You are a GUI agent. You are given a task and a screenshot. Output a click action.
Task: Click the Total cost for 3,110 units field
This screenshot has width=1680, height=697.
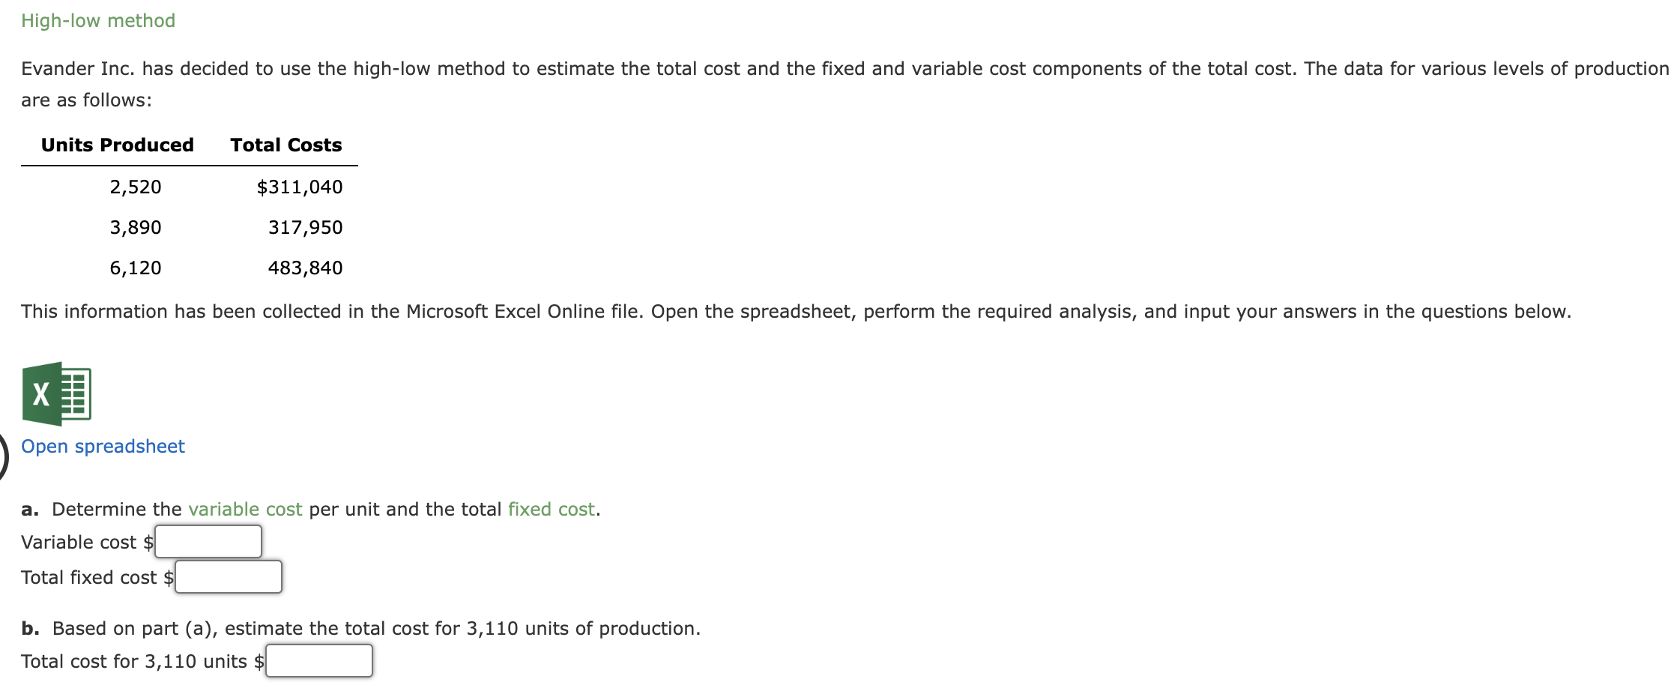point(318,660)
